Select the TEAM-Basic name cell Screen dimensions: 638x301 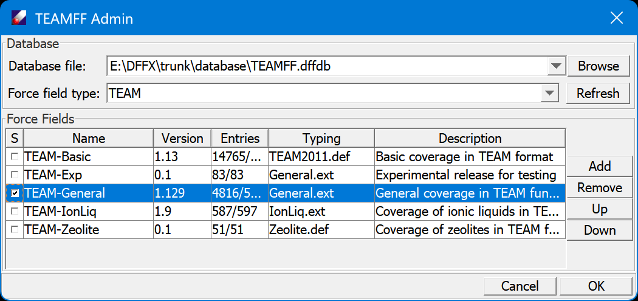point(89,157)
